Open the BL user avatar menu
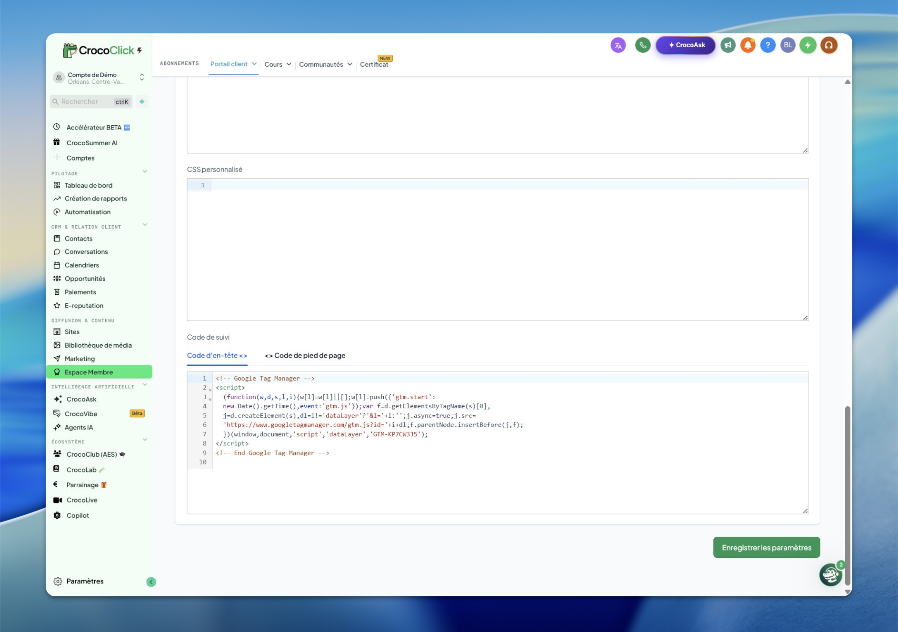Viewport: 898px width, 632px height. [x=788, y=45]
